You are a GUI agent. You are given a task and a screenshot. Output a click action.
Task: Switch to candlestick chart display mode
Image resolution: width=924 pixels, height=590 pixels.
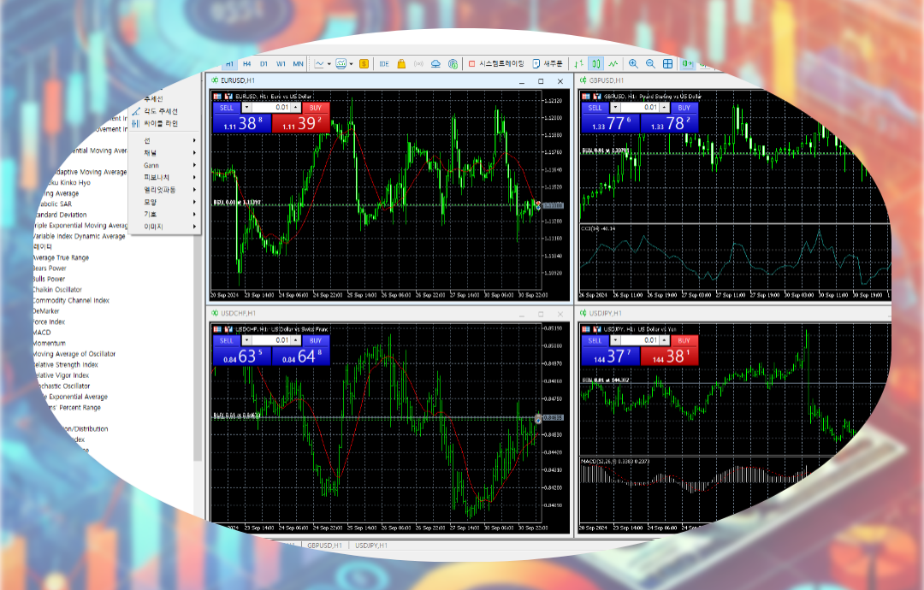point(595,63)
